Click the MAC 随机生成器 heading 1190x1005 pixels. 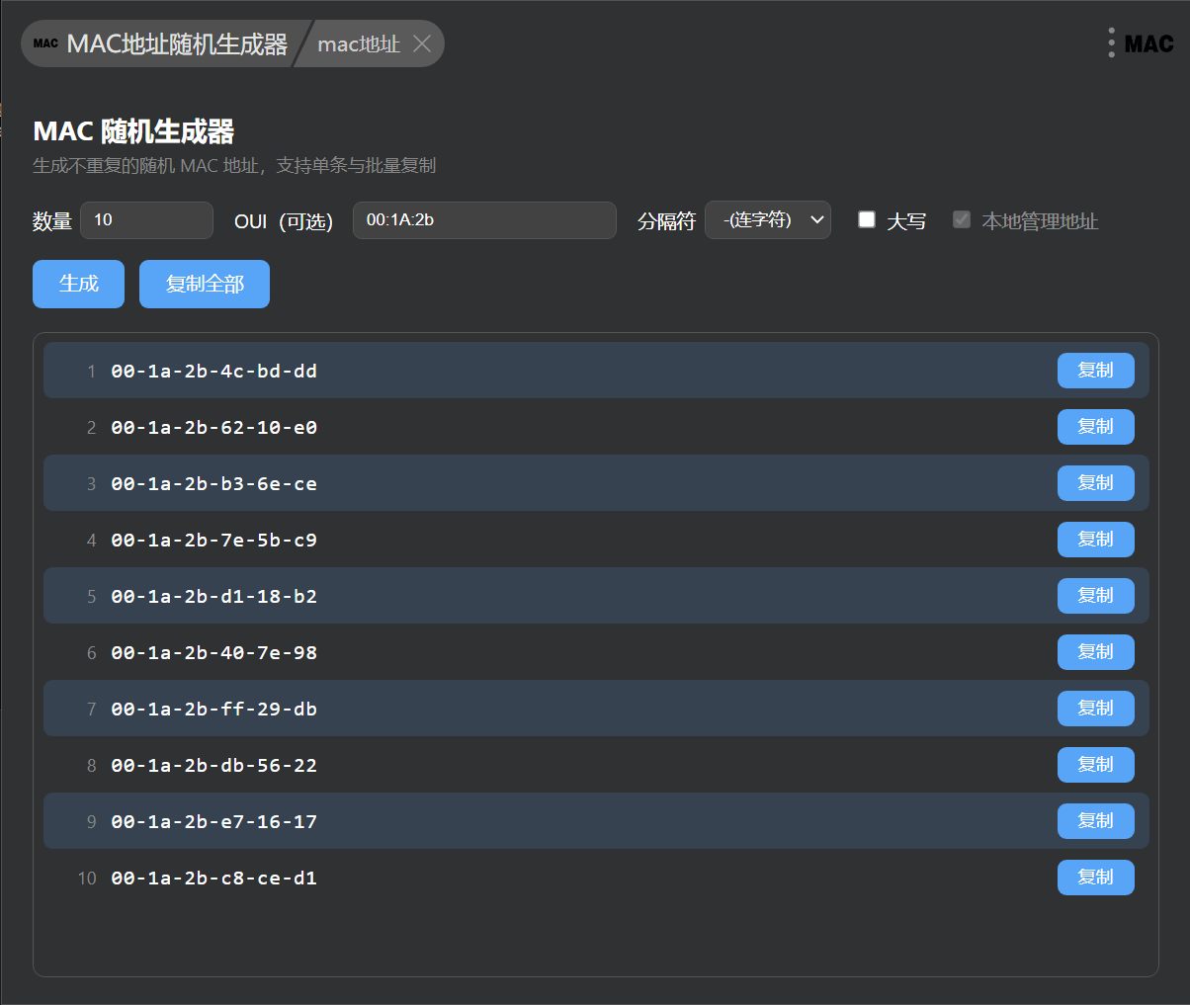coord(133,130)
